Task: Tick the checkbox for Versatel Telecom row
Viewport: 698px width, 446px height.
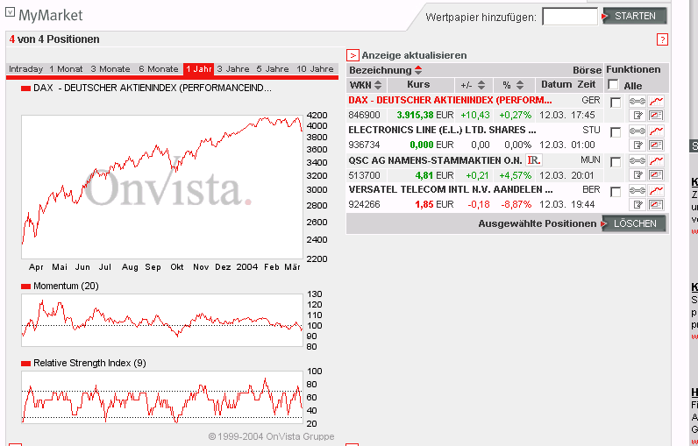Action: pyautogui.click(x=616, y=192)
